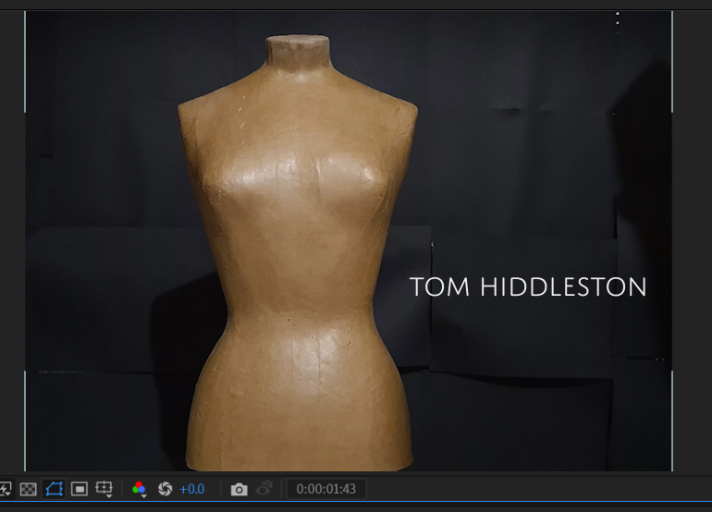The height and width of the screenshot is (512, 712).
Task: Open the Fast Previews options
Action: tap(5, 489)
